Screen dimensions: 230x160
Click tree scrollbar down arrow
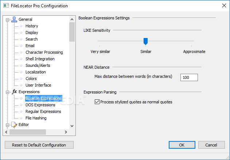coord(72,126)
